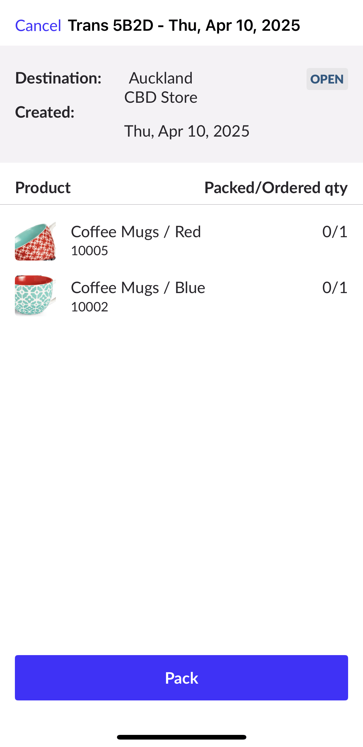Screen dimensions: 363x747
Task: Tap the Auckland CBD Store destination value
Action: pos(161,88)
